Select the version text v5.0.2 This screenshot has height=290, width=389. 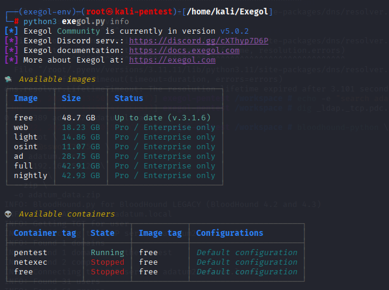[235, 31]
